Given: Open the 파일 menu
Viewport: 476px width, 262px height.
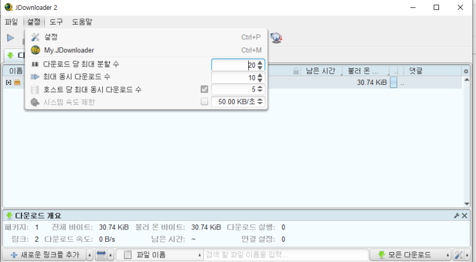Looking at the screenshot, I should pyautogui.click(x=12, y=22).
